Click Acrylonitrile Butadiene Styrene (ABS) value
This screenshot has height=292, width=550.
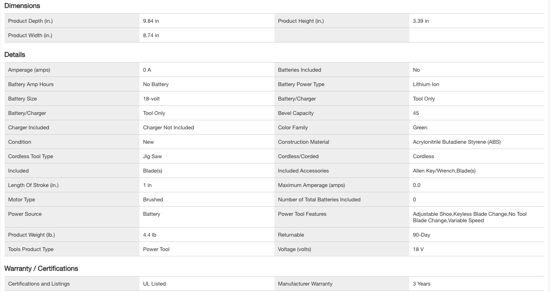tap(456, 142)
